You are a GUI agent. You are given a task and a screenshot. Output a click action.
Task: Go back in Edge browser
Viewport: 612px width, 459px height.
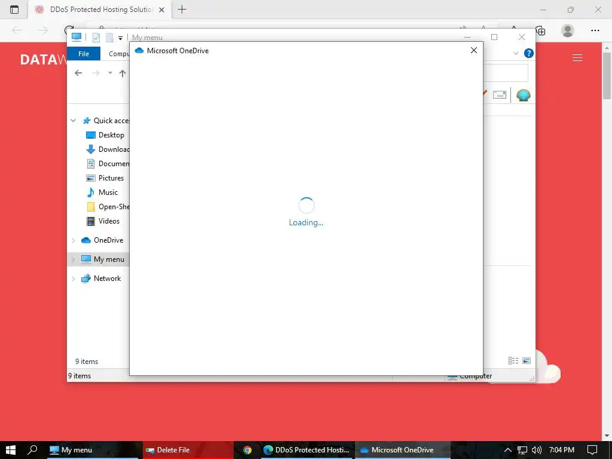pyautogui.click(x=17, y=30)
